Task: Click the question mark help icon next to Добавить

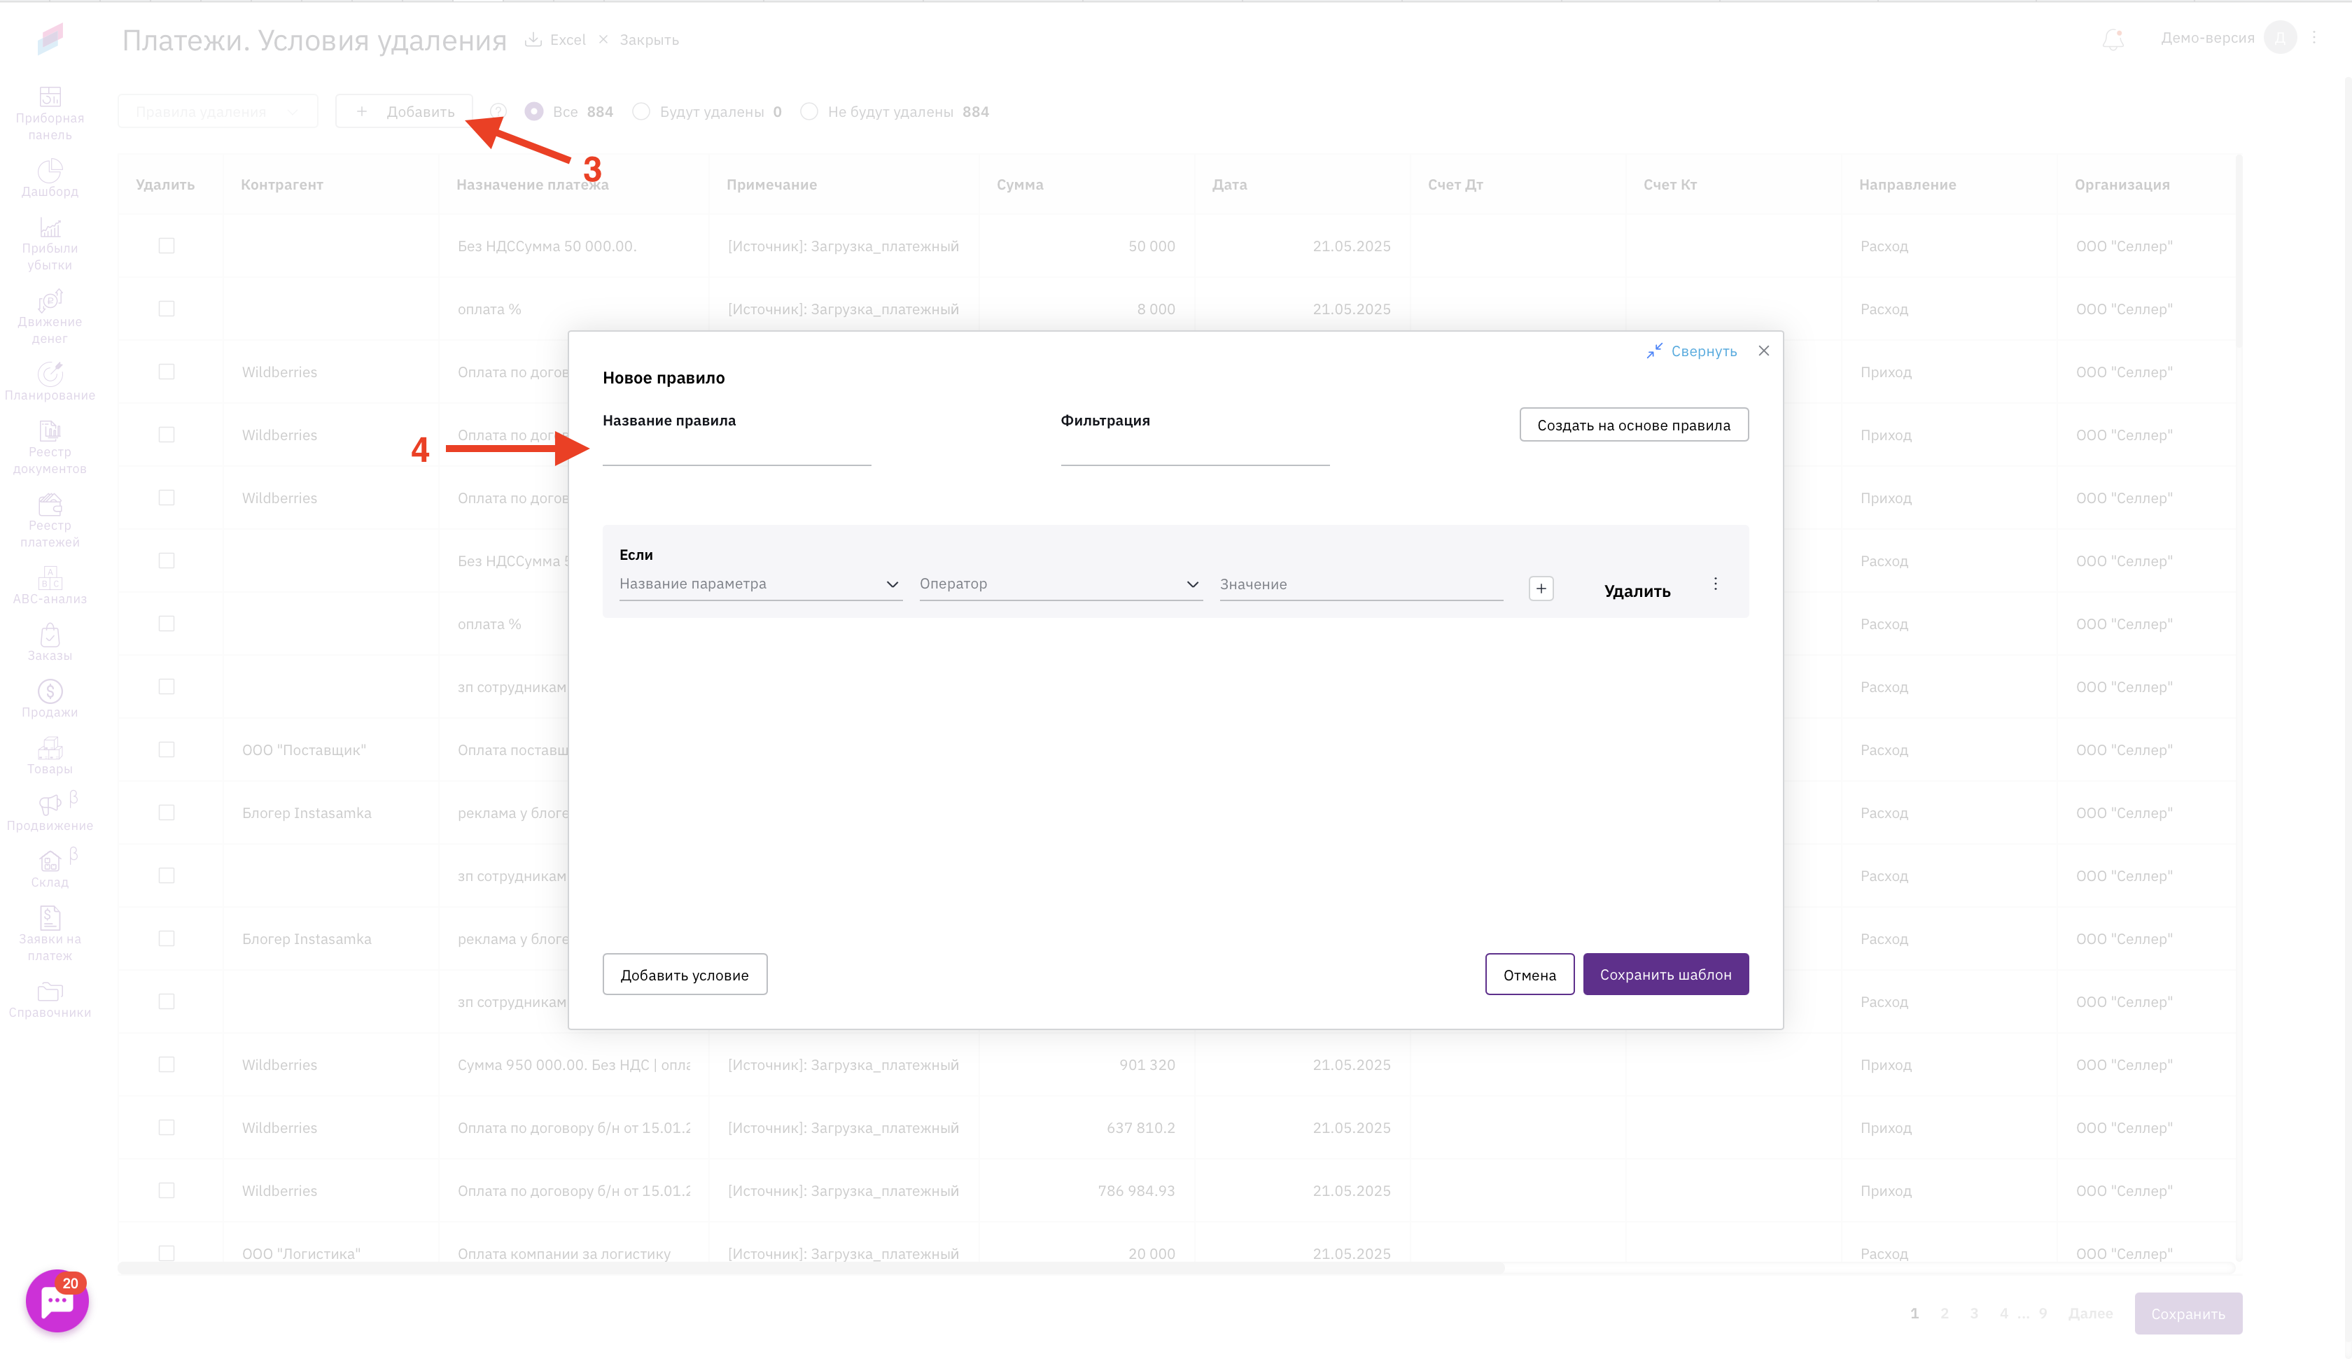Action: click(498, 112)
